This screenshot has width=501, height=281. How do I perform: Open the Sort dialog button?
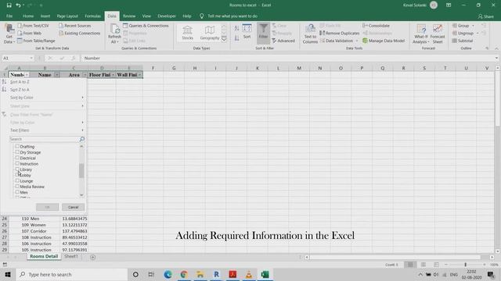tap(247, 32)
